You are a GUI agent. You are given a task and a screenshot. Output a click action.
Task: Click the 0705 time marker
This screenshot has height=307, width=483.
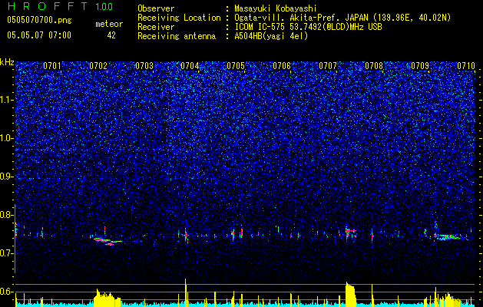[x=236, y=65]
